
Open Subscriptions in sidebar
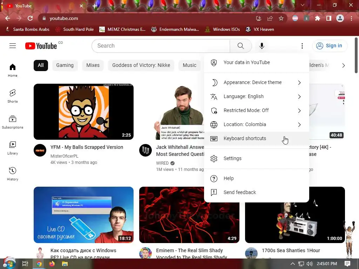[x=13, y=122]
